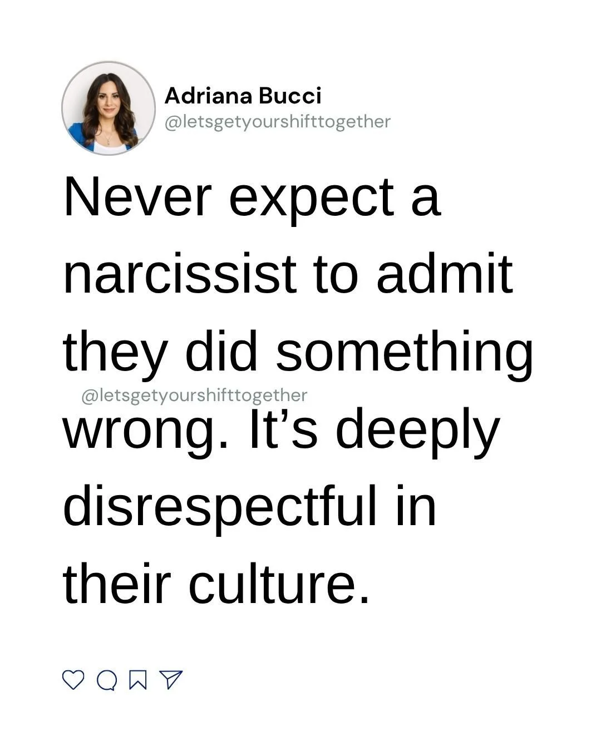Share the post using the paper plane icon

[171, 680]
